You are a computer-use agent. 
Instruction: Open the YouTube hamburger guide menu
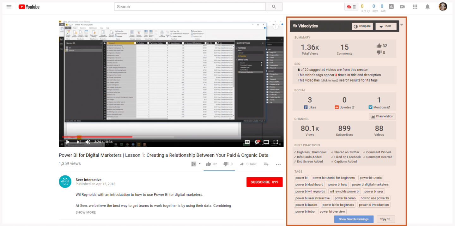pyautogui.click(x=9, y=7)
